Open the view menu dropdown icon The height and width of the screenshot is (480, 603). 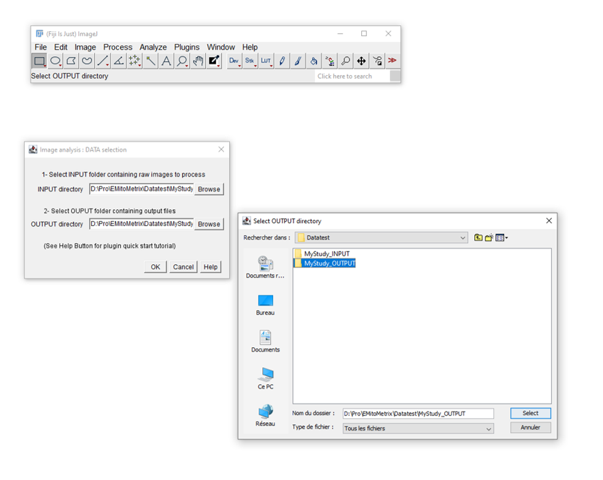point(501,238)
